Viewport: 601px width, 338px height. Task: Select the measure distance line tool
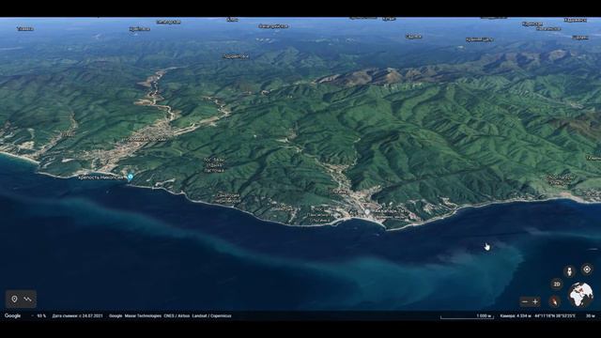point(27,299)
